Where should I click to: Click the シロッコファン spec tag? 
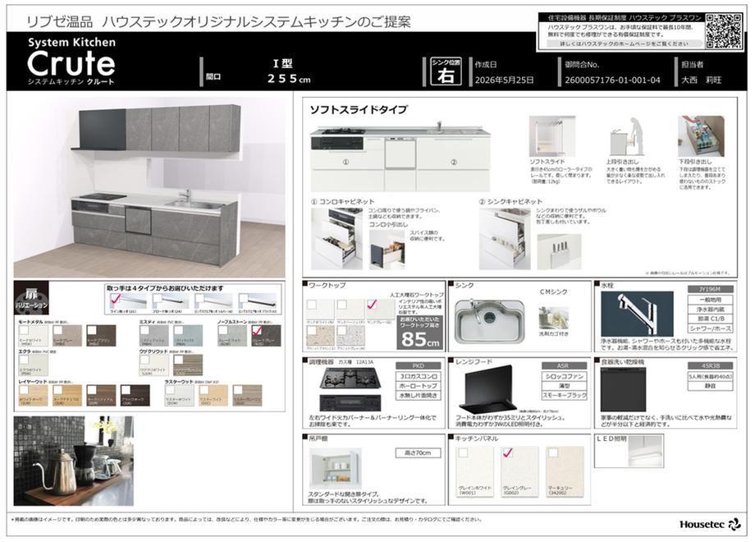tap(565, 376)
